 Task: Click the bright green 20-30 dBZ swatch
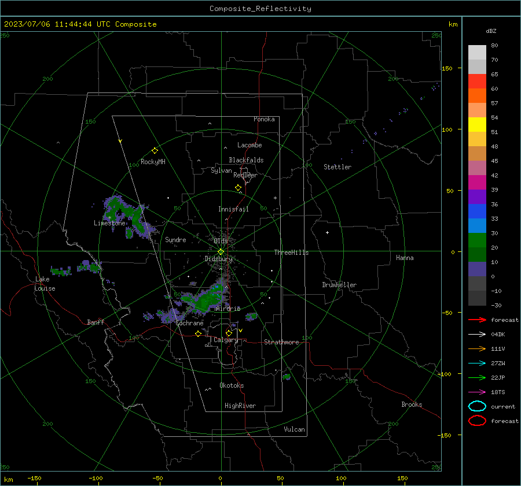[477, 240]
